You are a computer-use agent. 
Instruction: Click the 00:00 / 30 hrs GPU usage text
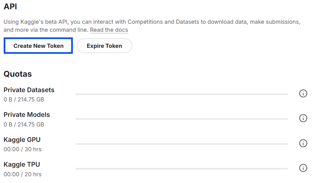point(22,149)
